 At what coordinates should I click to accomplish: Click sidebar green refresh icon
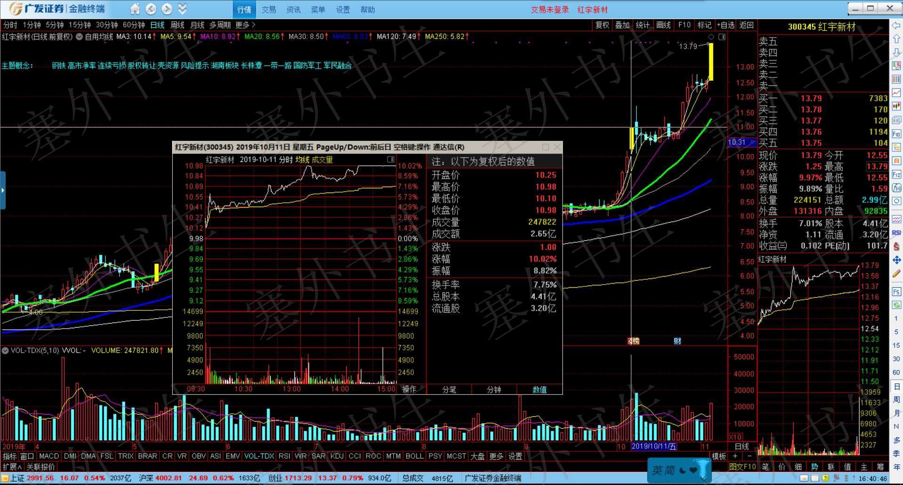(896, 305)
